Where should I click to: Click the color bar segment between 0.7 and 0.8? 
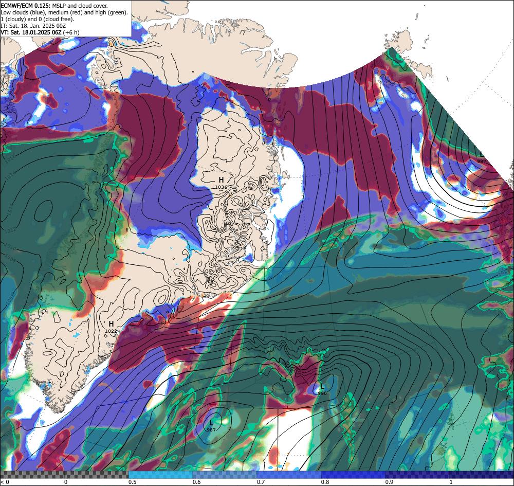tap(289, 475)
